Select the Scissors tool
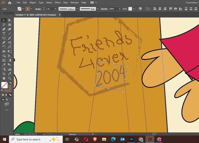This screenshot has height=143, width=199. coord(10,43)
